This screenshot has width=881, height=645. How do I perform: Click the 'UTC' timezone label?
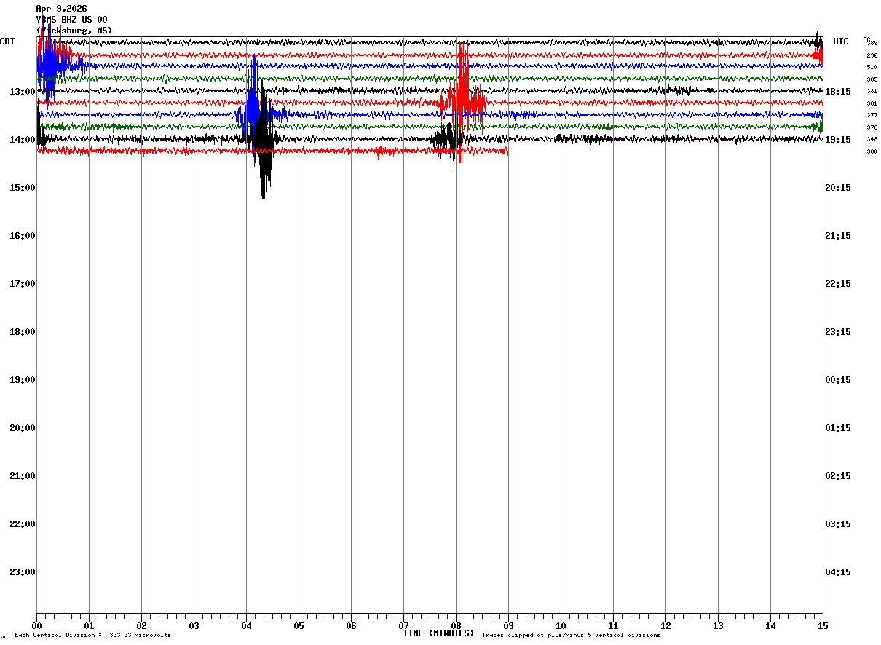[841, 41]
